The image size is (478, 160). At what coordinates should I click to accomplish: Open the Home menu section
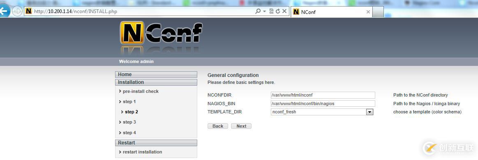click(156, 74)
